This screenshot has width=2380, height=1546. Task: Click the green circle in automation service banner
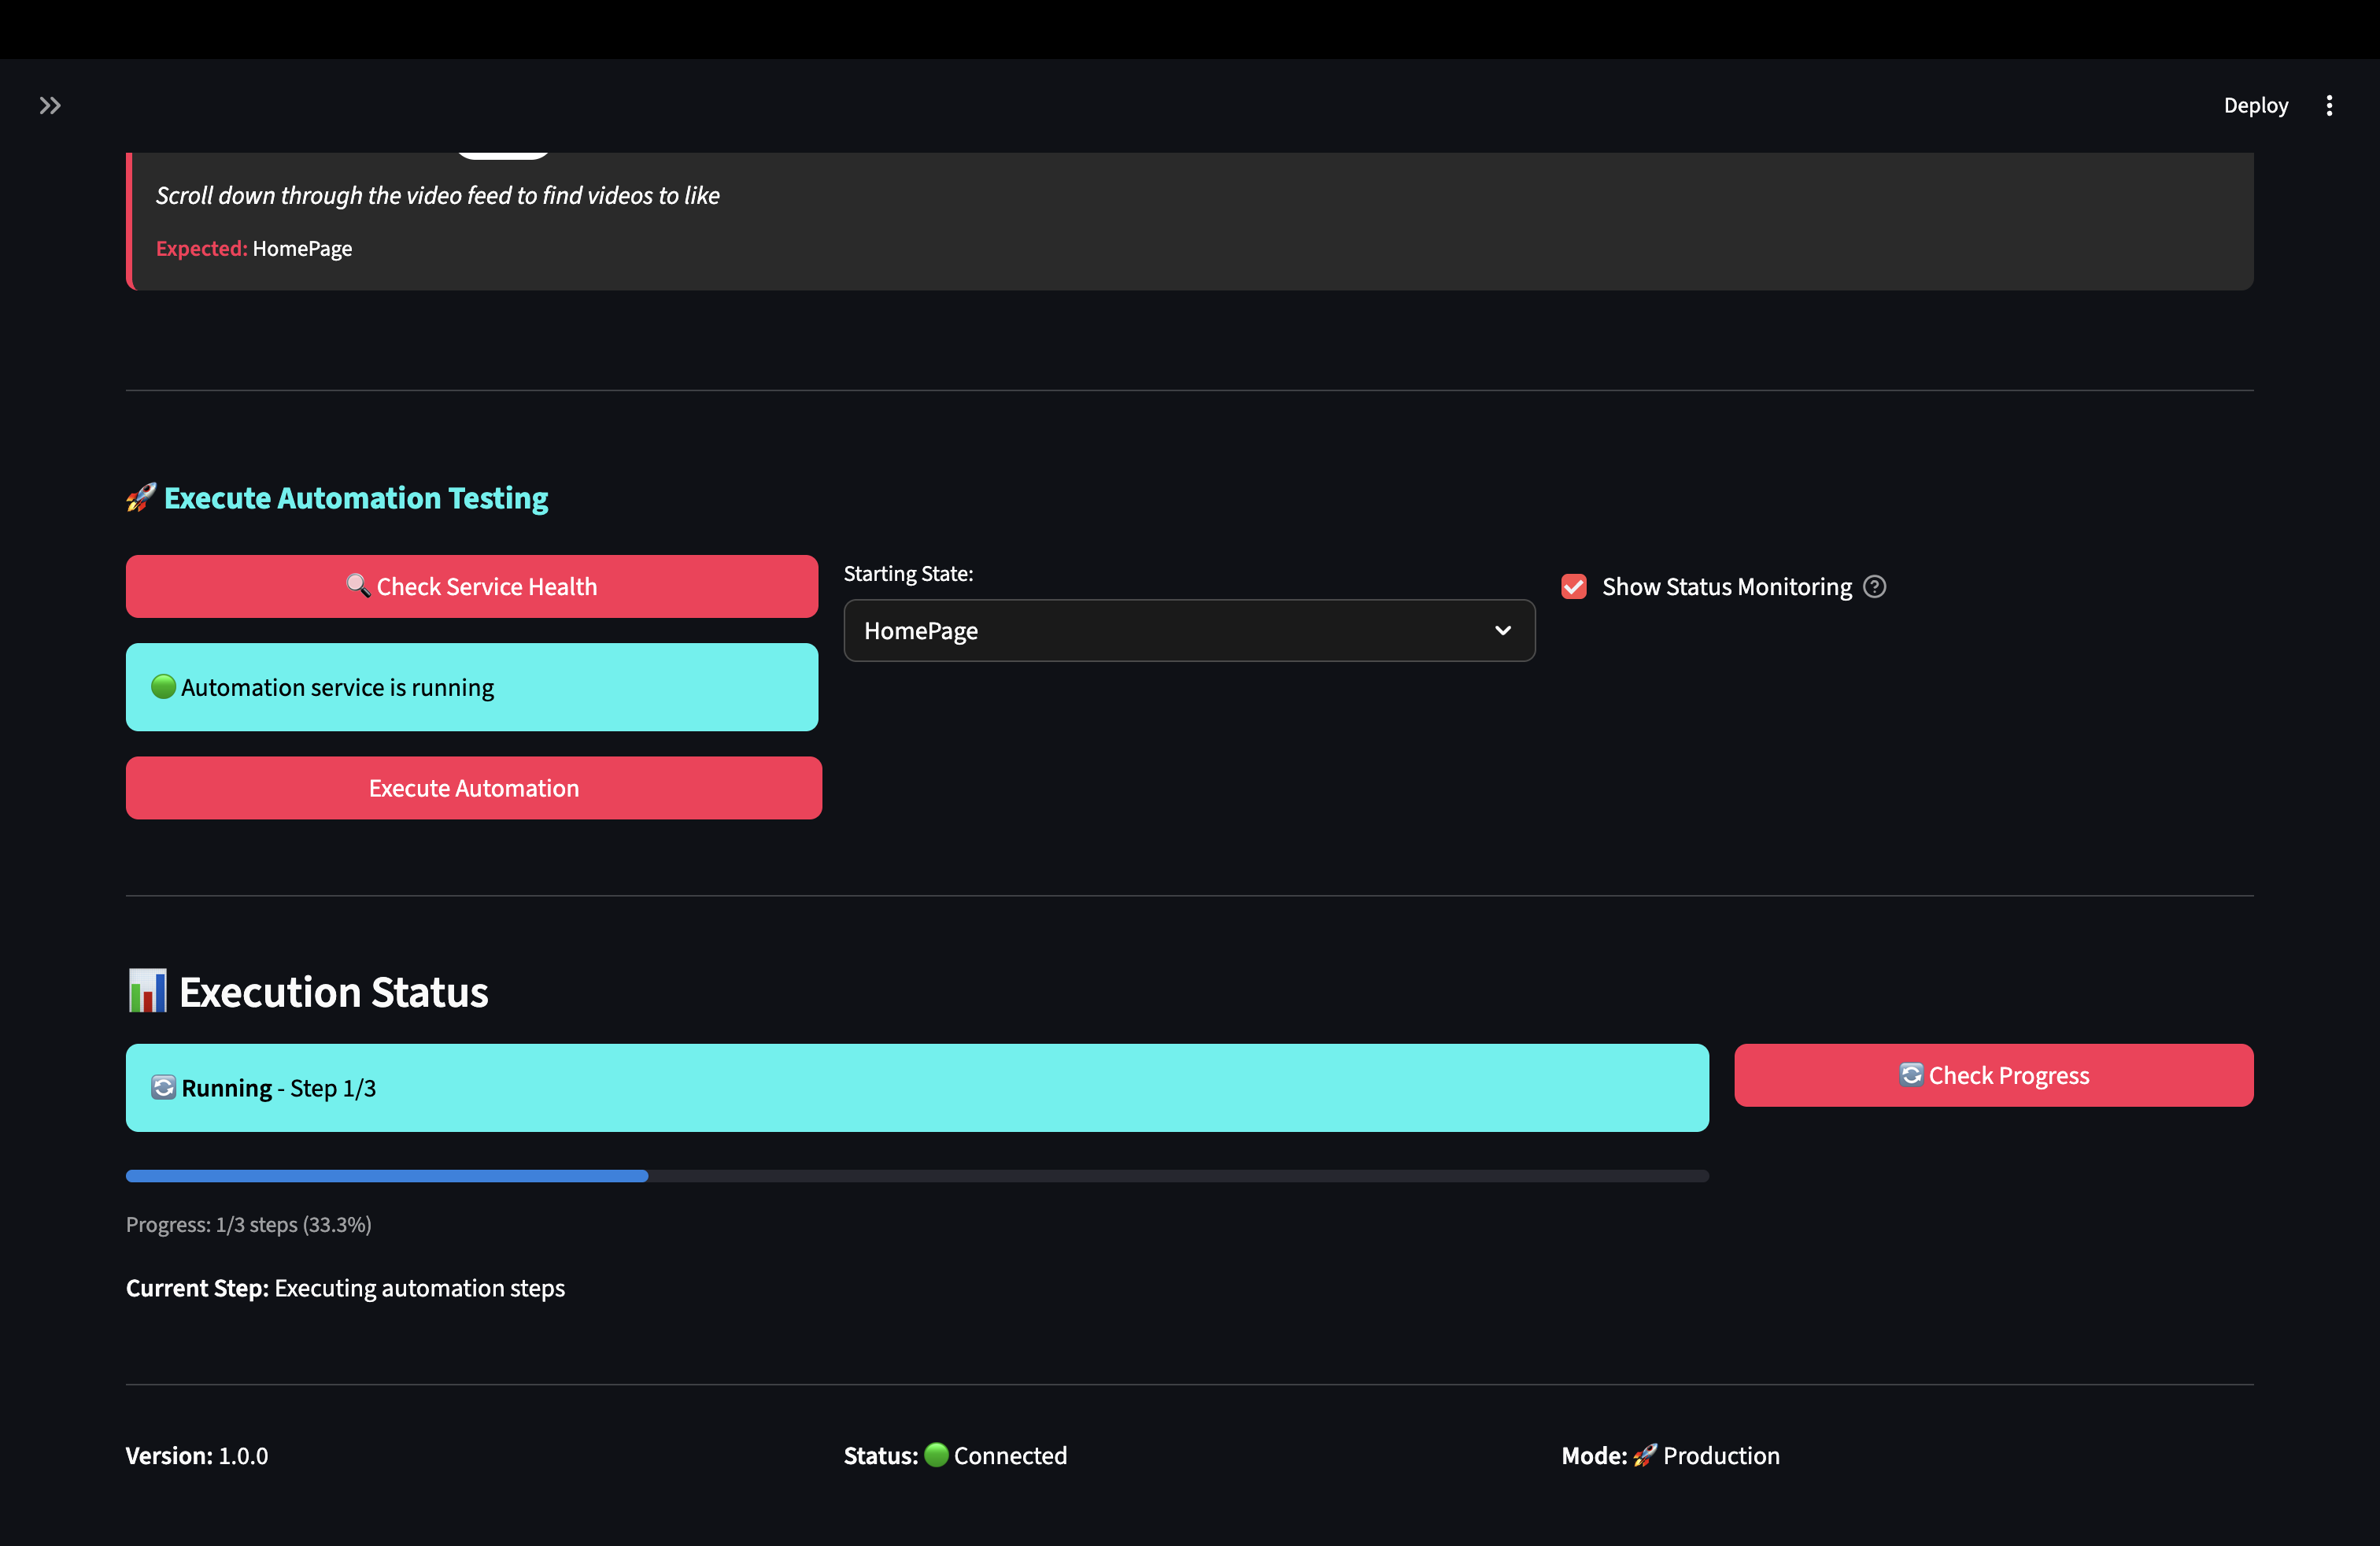click(163, 687)
